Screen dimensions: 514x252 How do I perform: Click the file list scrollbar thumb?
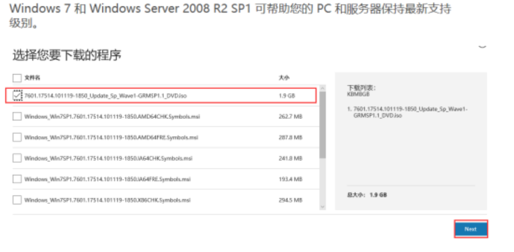coord(322,125)
